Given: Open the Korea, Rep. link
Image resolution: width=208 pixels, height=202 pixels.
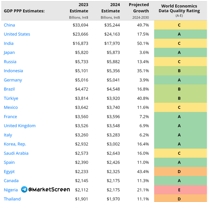Looking at the screenshot, I should pos(15,144).
